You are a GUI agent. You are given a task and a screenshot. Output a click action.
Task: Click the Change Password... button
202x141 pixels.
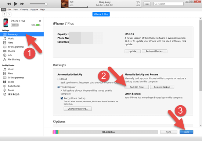[78, 109]
